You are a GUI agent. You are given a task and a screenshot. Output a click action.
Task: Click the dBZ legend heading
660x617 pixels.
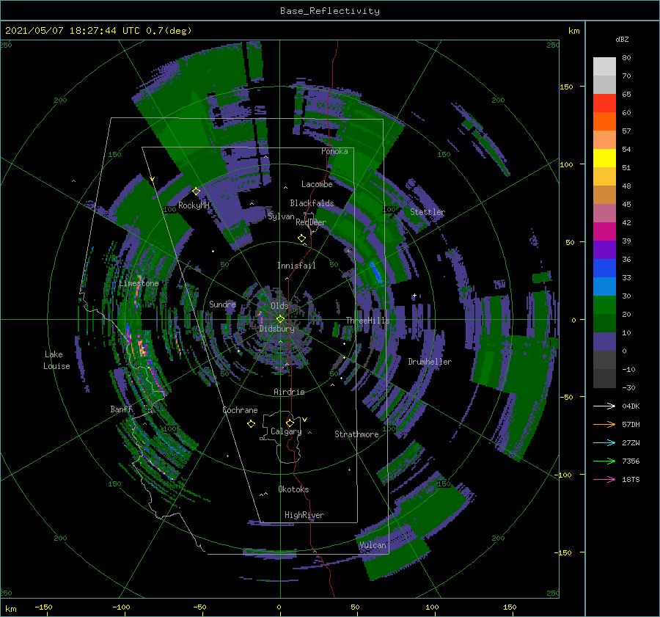[622, 39]
